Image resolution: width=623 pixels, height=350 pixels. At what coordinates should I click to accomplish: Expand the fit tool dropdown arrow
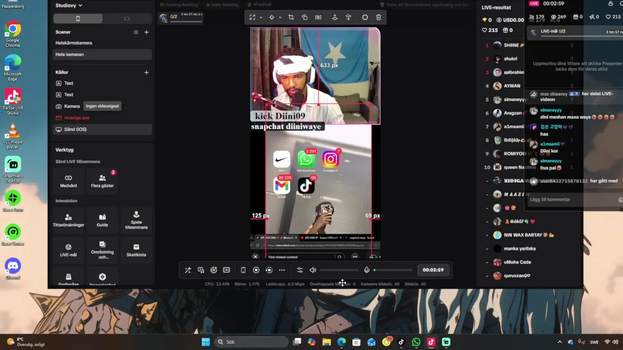[x=261, y=17]
